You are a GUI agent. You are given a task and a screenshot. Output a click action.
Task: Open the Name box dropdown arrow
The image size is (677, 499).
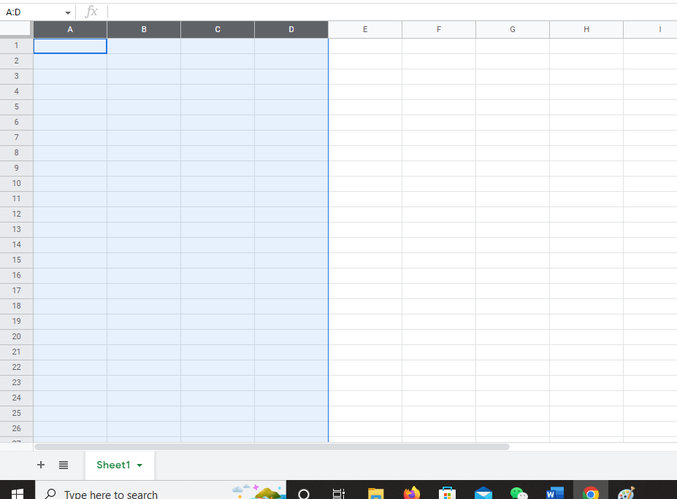(x=68, y=12)
